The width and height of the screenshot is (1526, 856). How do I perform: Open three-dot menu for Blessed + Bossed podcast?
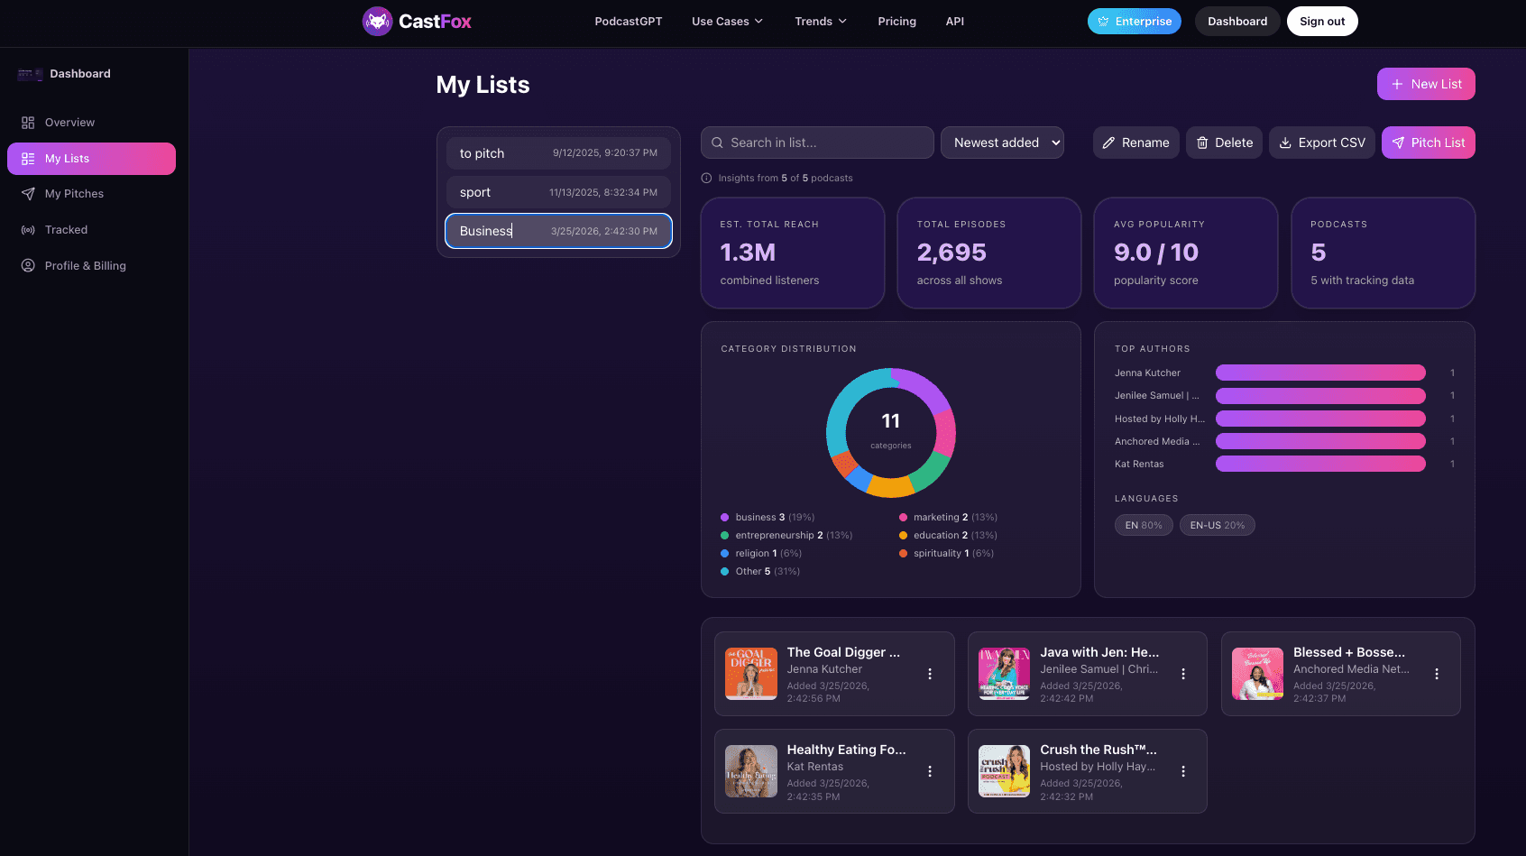click(x=1437, y=674)
